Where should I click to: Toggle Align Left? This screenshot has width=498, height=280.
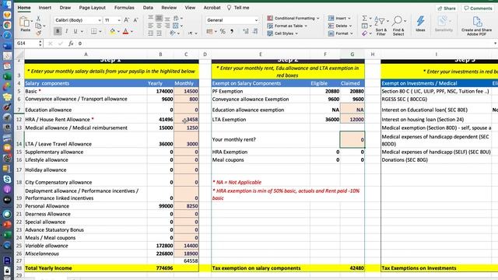point(150,26)
